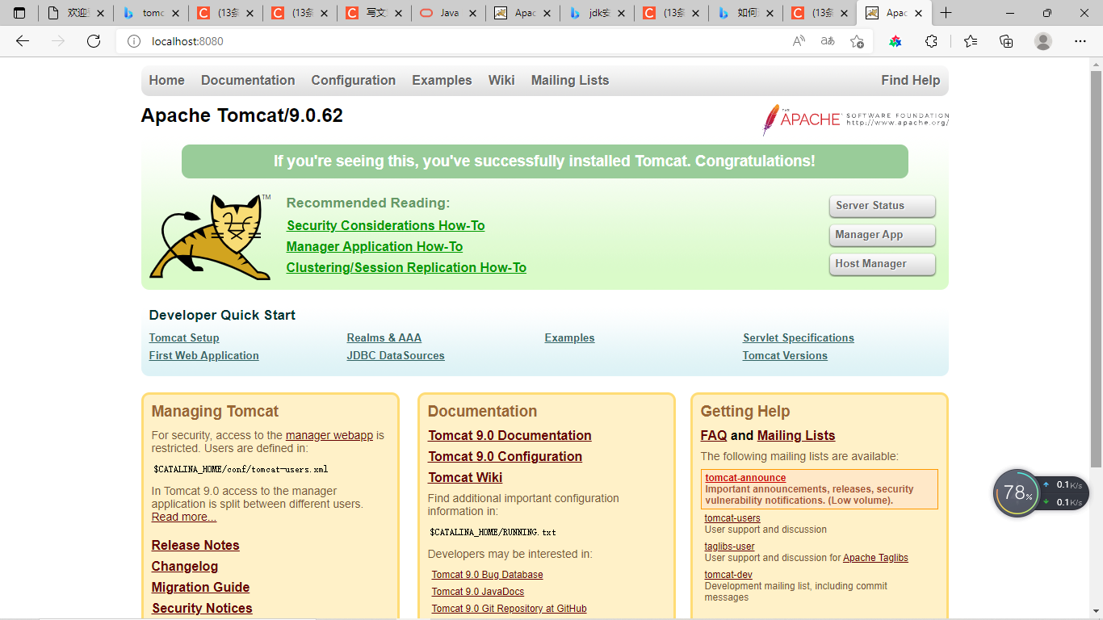Image resolution: width=1103 pixels, height=620 pixels.
Task: Follow the Read more... link
Action: pos(184,517)
